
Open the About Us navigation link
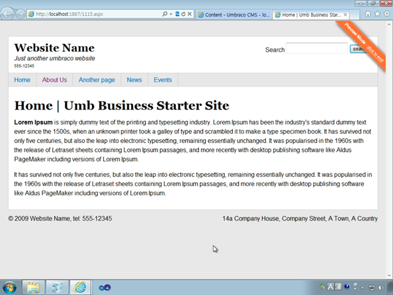click(54, 80)
